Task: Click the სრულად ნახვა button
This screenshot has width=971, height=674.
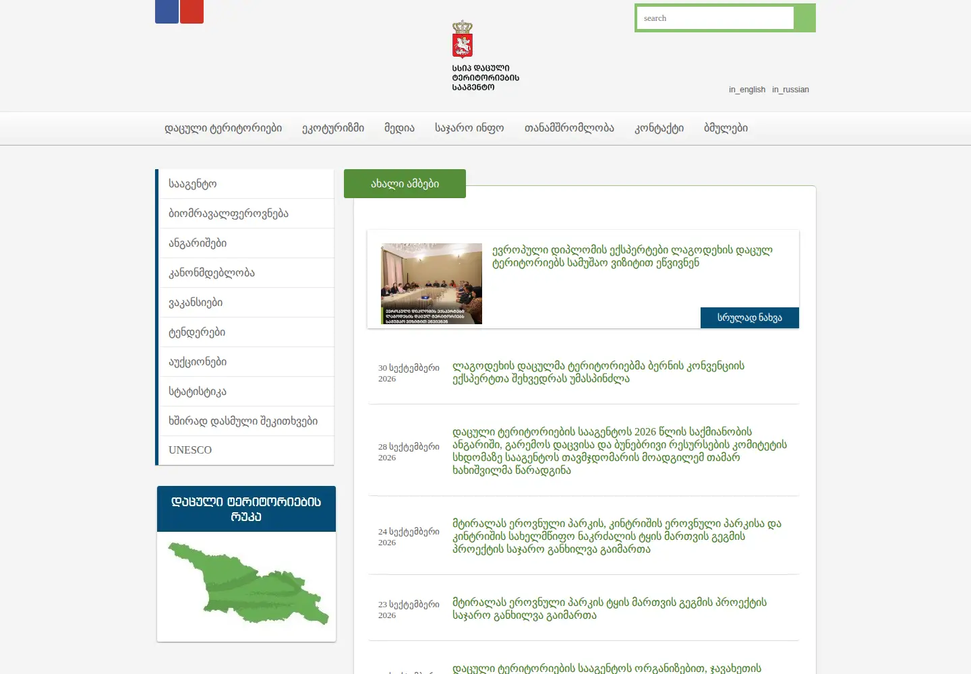Action: 750,317
